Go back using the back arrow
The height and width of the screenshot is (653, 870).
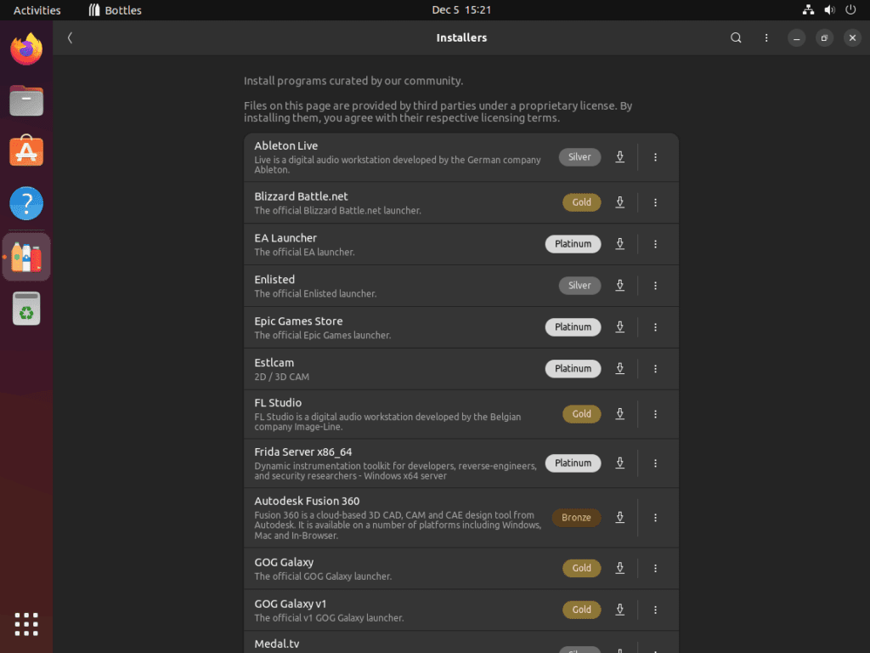pyautogui.click(x=70, y=37)
